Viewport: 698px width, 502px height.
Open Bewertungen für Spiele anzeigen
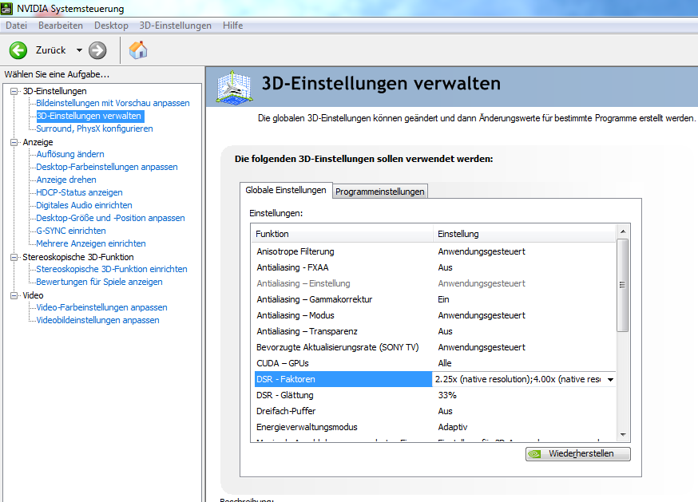[x=99, y=283]
